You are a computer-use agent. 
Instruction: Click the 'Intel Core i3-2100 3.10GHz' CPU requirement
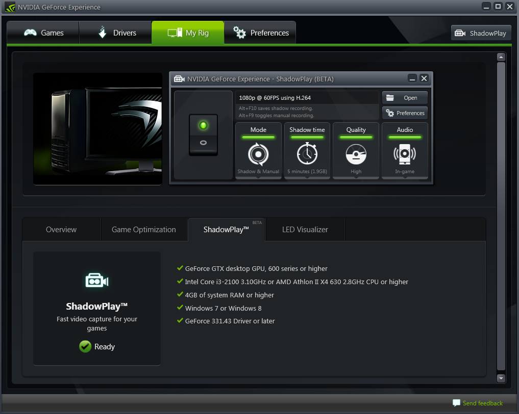coord(296,282)
